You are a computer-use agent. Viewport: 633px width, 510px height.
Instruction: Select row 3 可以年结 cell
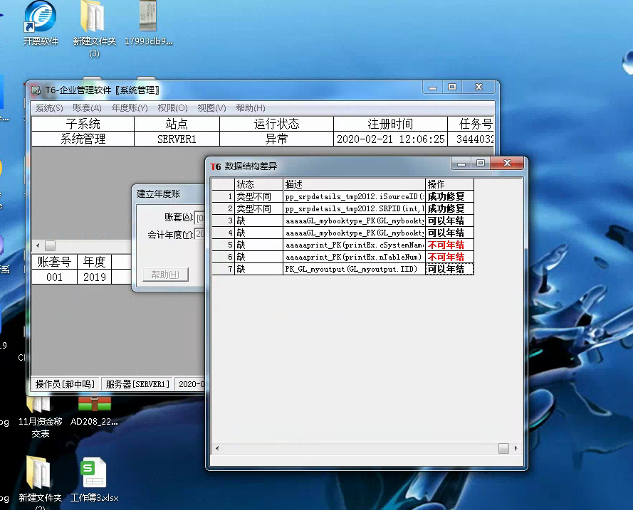tap(449, 221)
